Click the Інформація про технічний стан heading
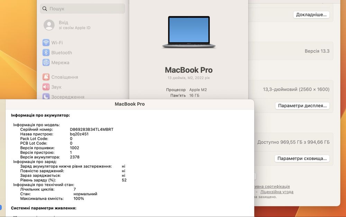This screenshot has width=346, height=217. point(44,184)
